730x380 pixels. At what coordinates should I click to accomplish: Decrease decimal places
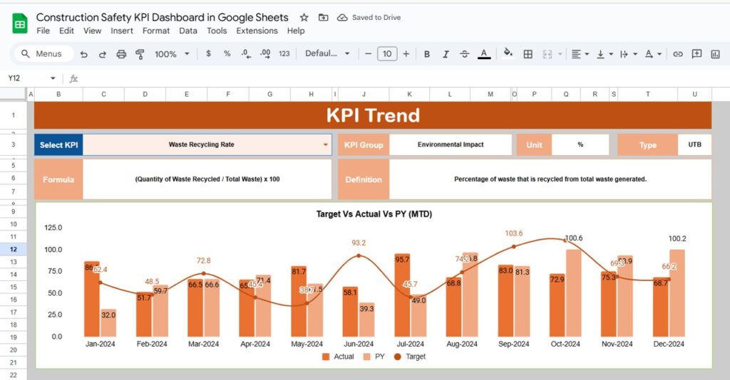(246, 54)
